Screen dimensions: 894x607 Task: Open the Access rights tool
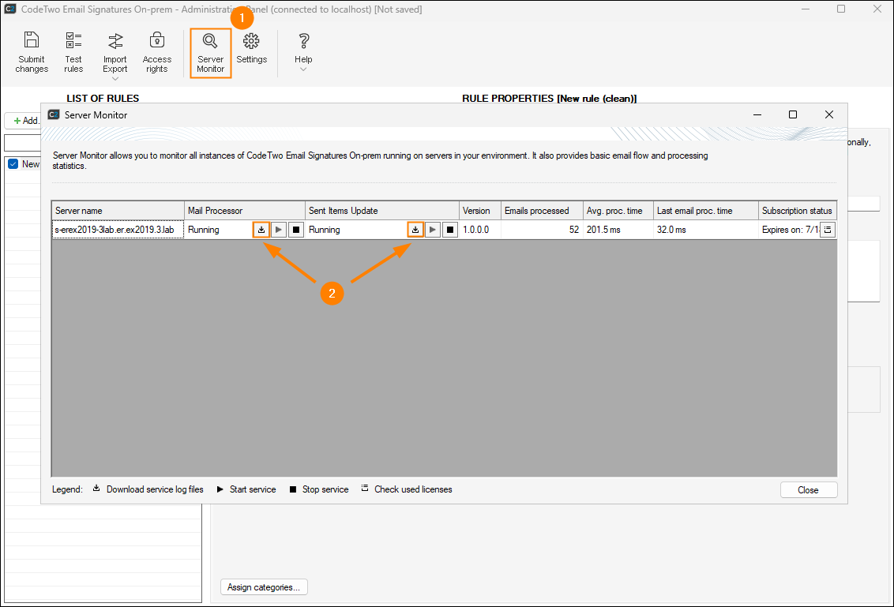(156, 51)
